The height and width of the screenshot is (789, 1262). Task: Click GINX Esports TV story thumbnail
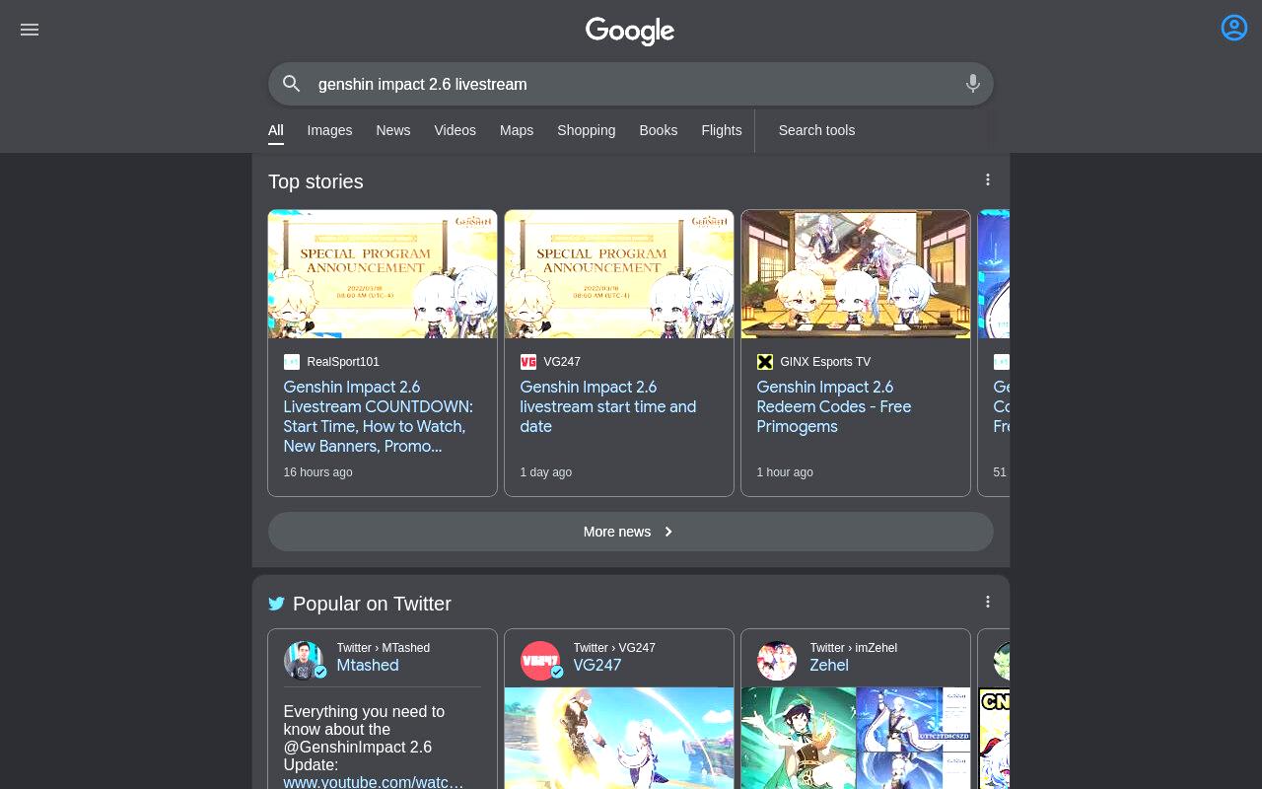(x=856, y=274)
